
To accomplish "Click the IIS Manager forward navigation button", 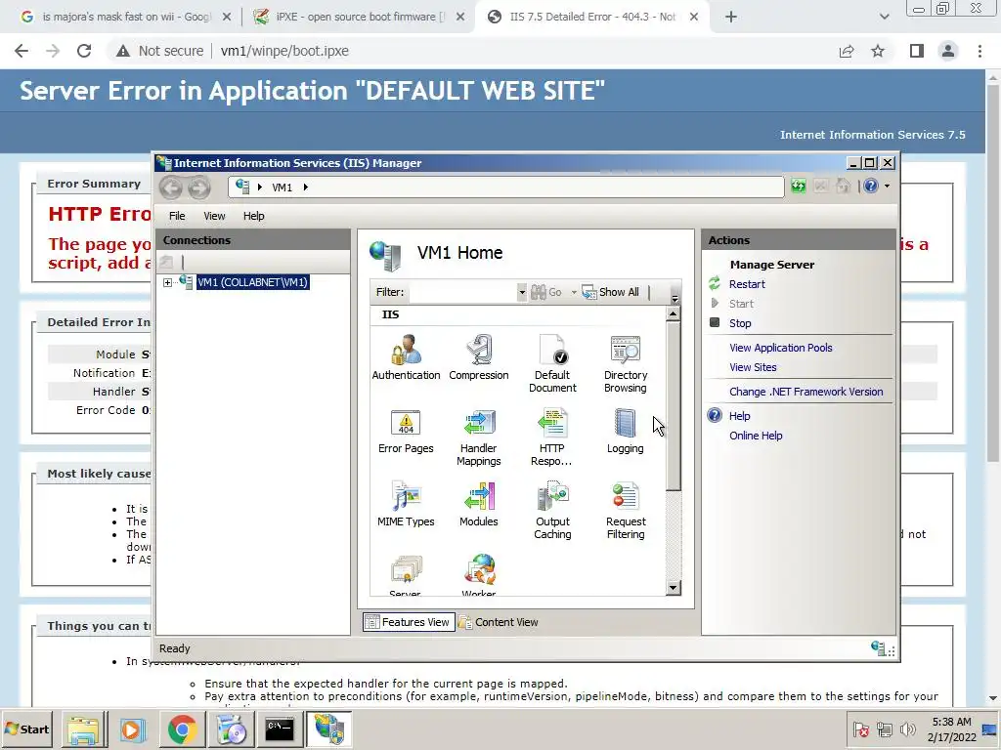I will [199, 187].
